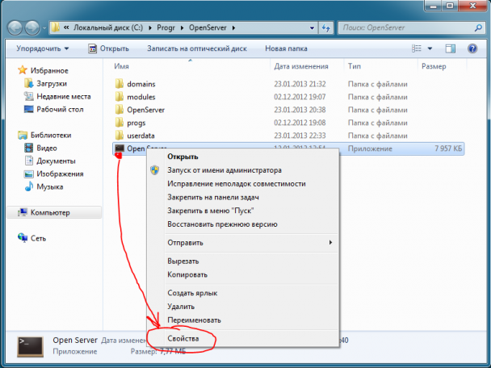Expand arrow after Progr breadcrumb
Viewport: 491px width, 368px height.
point(182,28)
